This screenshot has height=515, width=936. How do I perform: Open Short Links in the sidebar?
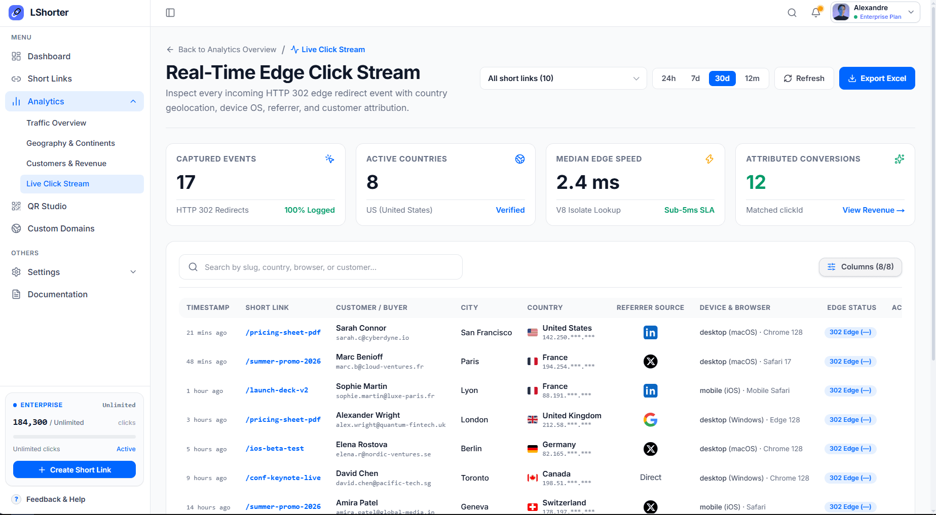[74, 78]
